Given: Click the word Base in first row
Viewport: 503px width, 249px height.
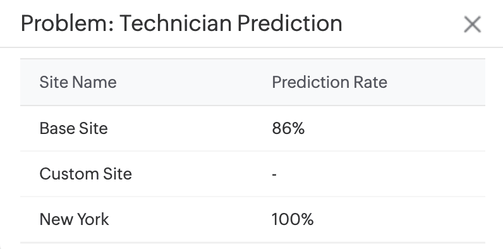Looking at the screenshot, I should point(55,128).
